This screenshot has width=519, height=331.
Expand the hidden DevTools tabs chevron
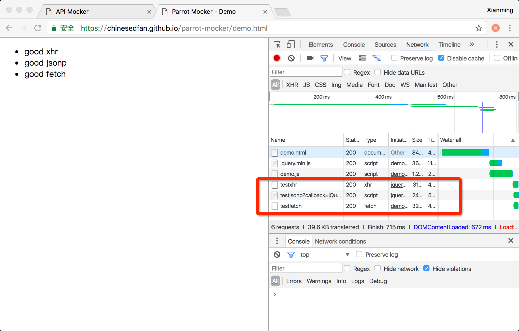pyautogui.click(x=472, y=44)
